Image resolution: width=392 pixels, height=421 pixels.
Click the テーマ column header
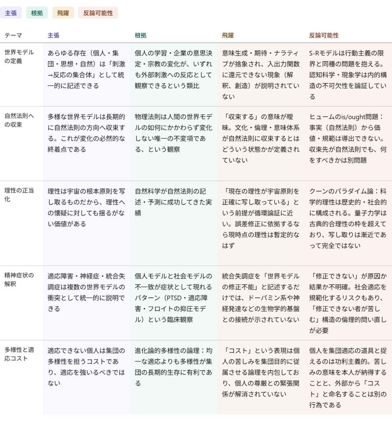pyautogui.click(x=14, y=35)
